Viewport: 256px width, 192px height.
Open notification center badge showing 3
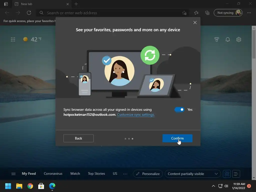click(x=249, y=186)
